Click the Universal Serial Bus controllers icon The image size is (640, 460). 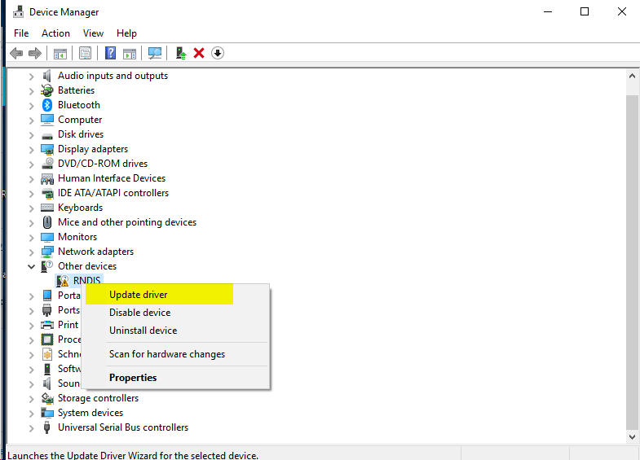[x=47, y=427]
